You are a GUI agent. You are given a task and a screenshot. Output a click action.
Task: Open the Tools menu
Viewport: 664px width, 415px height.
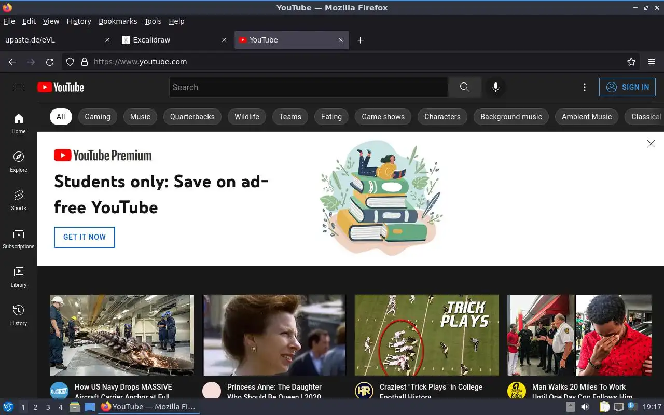(x=153, y=21)
